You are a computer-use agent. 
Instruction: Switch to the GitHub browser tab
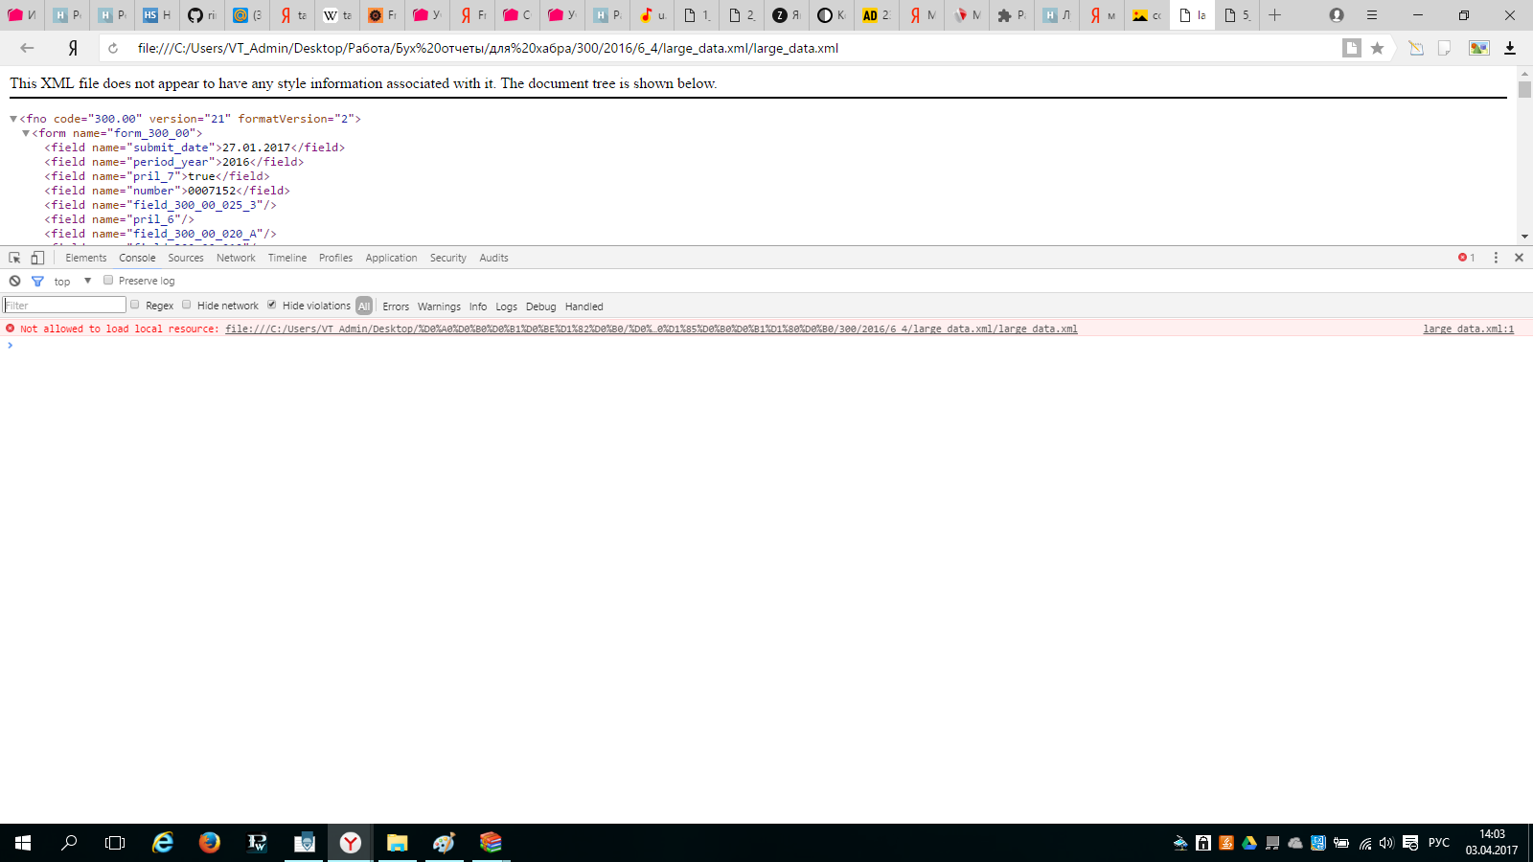coord(201,15)
